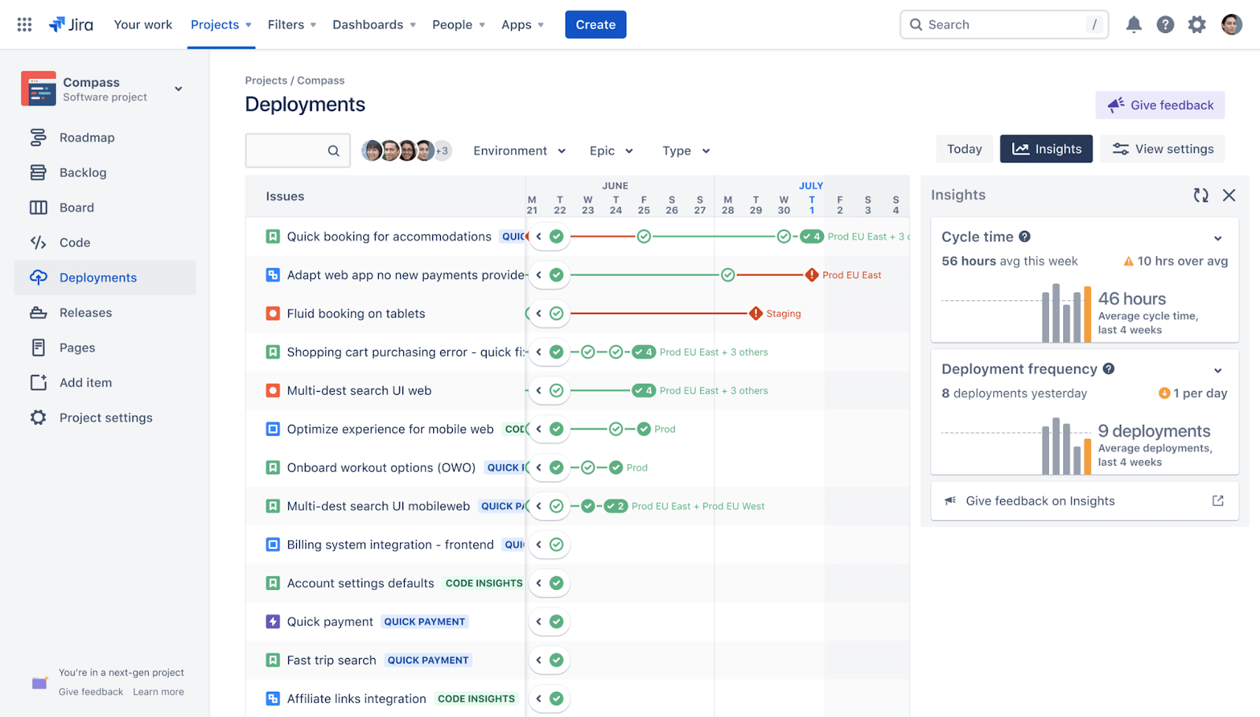
Task: Toggle the Today timeline view
Action: pos(965,148)
